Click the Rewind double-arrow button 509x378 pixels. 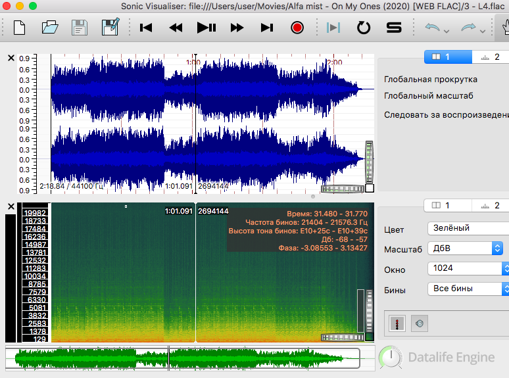pyautogui.click(x=176, y=28)
